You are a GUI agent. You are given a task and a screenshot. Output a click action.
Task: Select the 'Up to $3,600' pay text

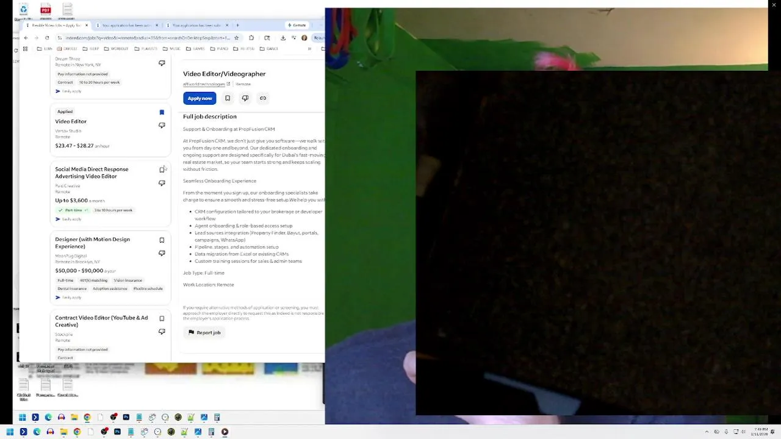71,201
